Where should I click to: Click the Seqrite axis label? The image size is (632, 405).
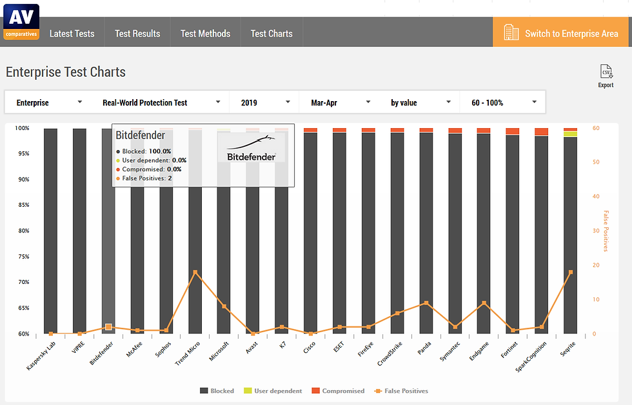(x=568, y=348)
